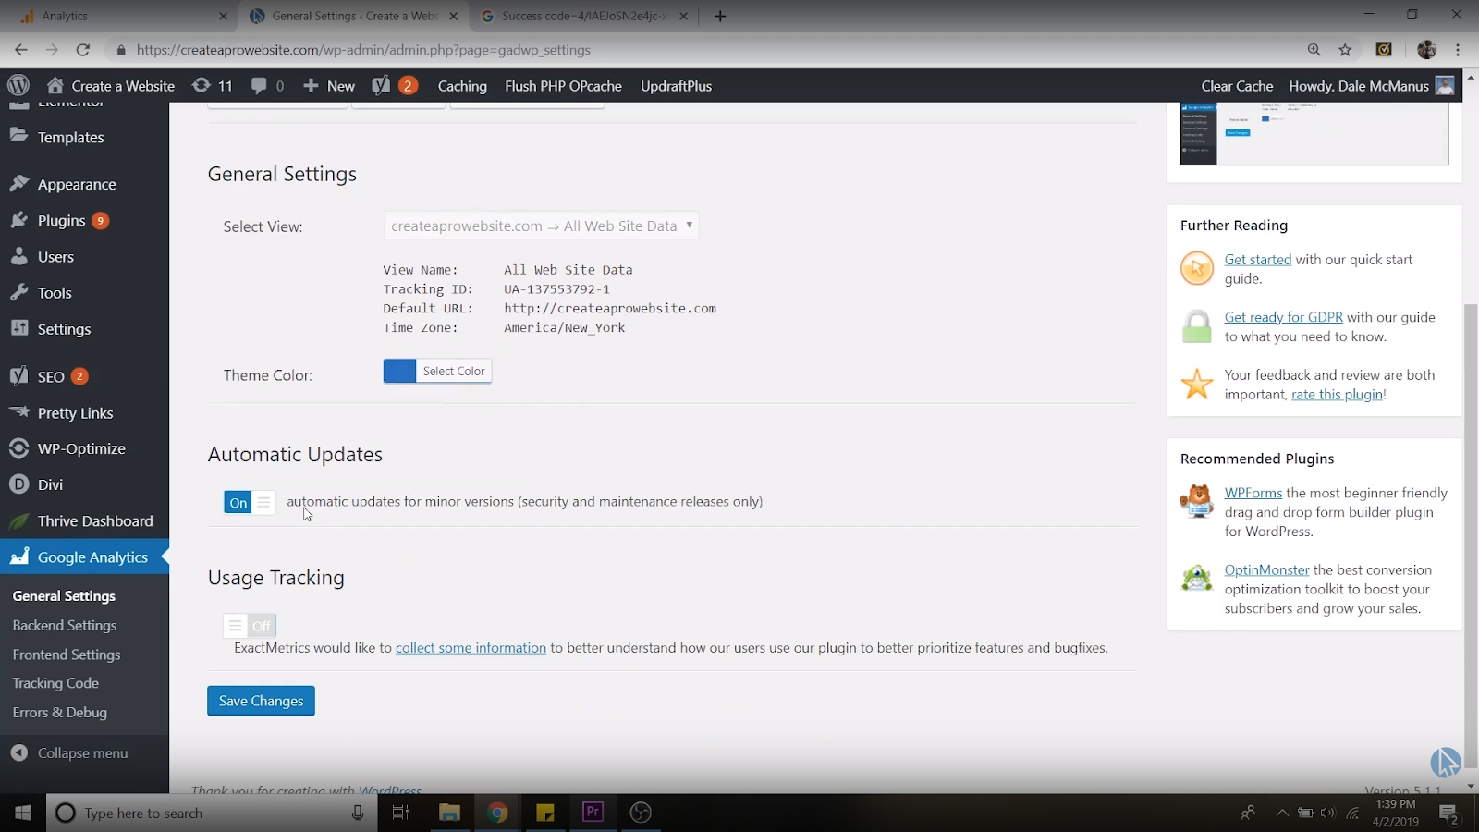This screenshot has height=832, width=1479.
Task: Open the WPForms link
Action: point(1253,493)
